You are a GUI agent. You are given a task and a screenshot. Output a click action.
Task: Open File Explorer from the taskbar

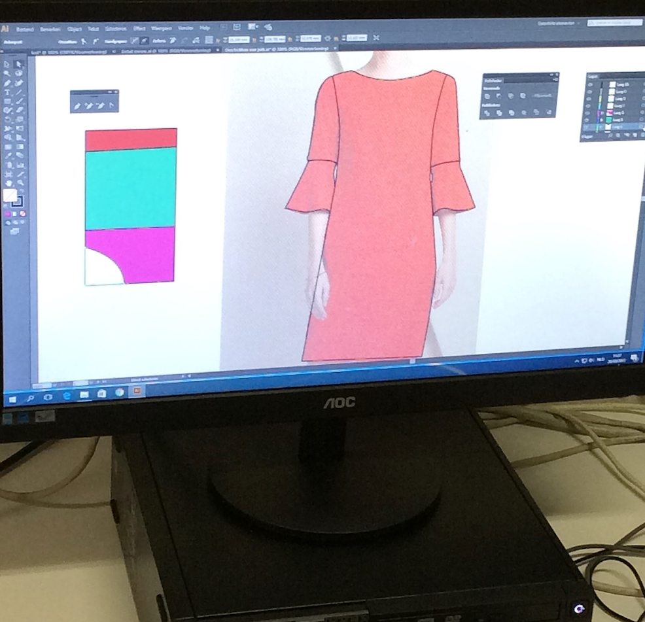tap(84, 395)
